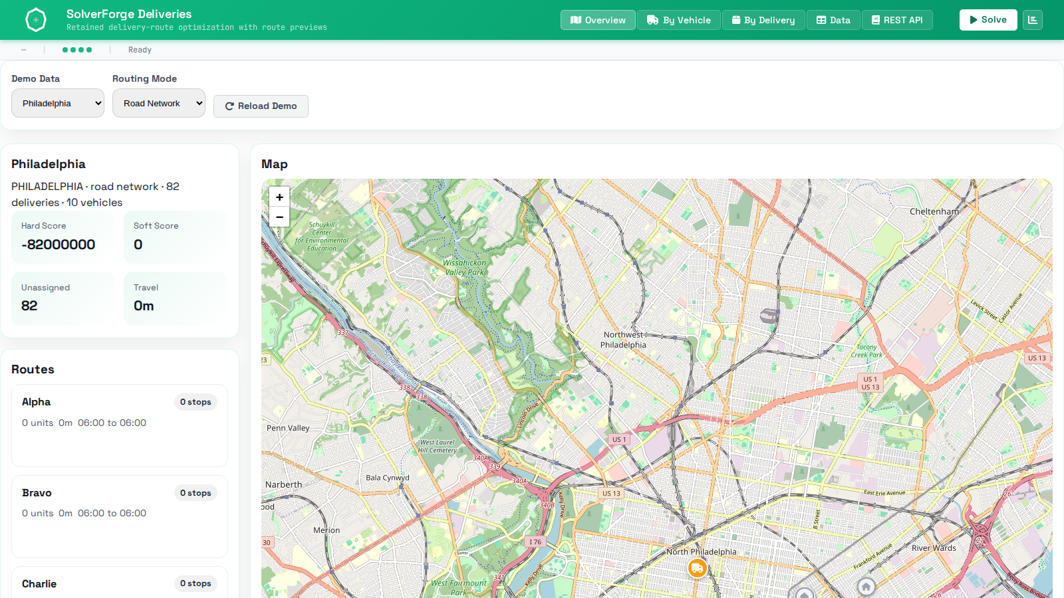Screen dimensions: 1064x598
Task: Click the Travel value 0m
Action: click(144, 306)
